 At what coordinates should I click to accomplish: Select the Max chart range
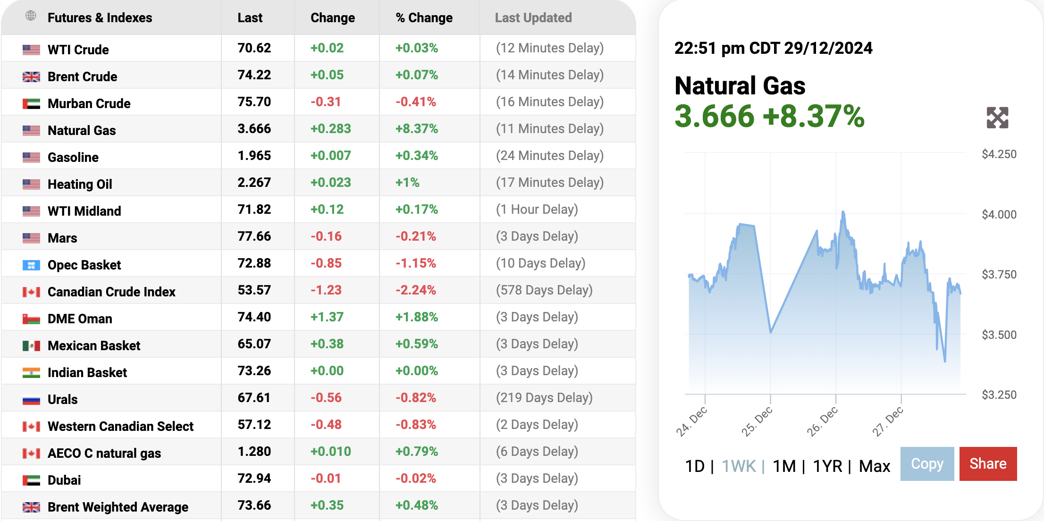tap(875, 466)
